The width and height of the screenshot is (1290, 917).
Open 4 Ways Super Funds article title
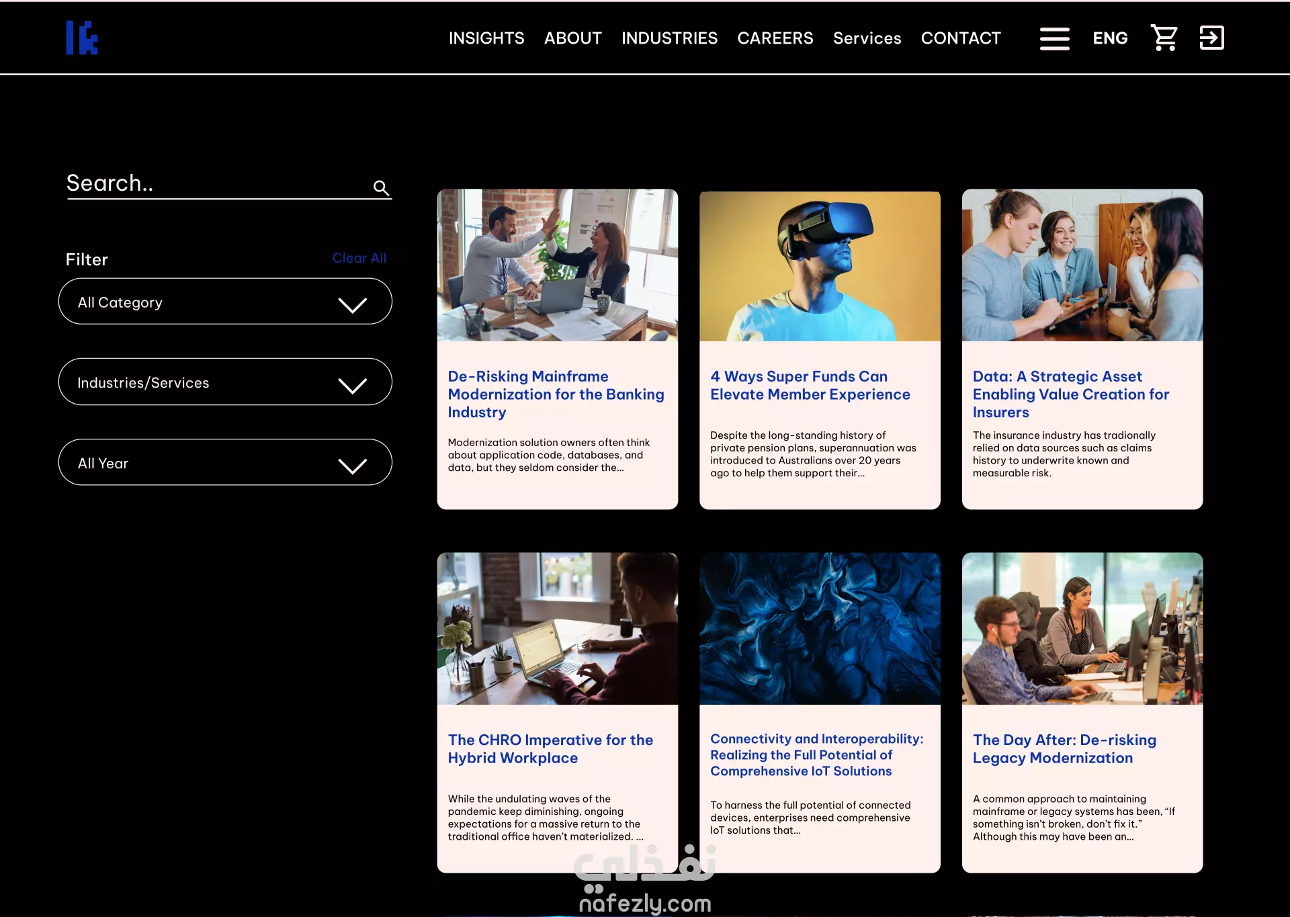click(x=810, y=386)
